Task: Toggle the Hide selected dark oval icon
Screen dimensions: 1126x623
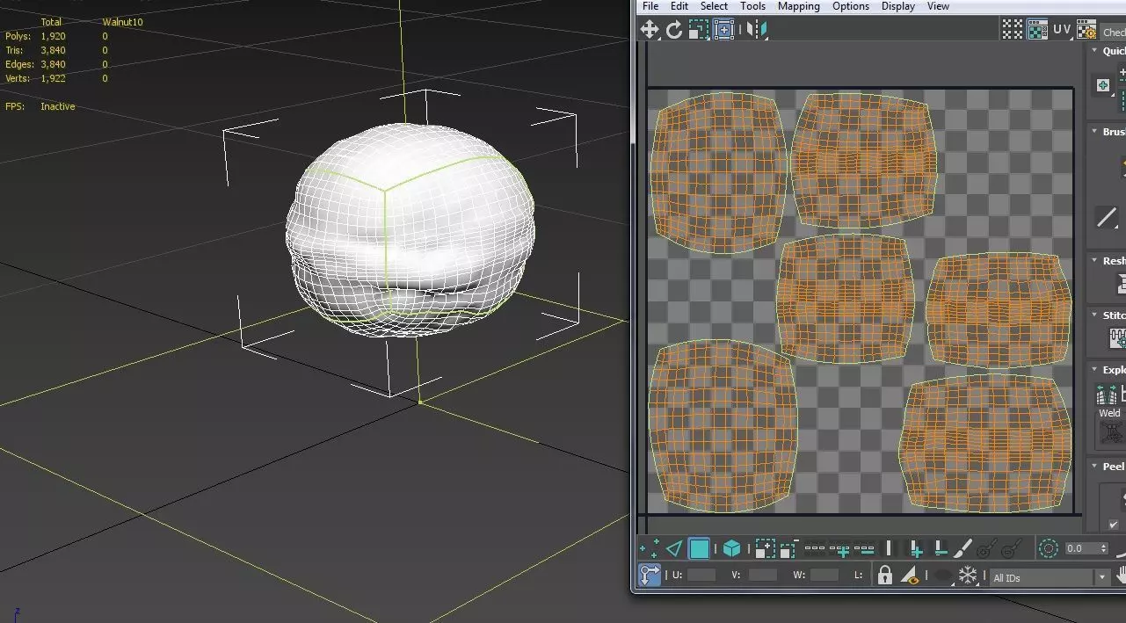Action: [941, 576]
